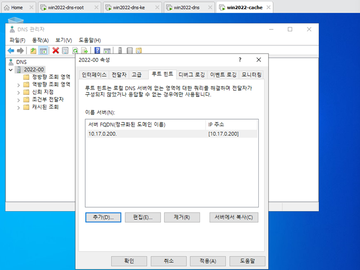
Task: Click the green Refresh toolbar icon
Action: click(75, 51)
